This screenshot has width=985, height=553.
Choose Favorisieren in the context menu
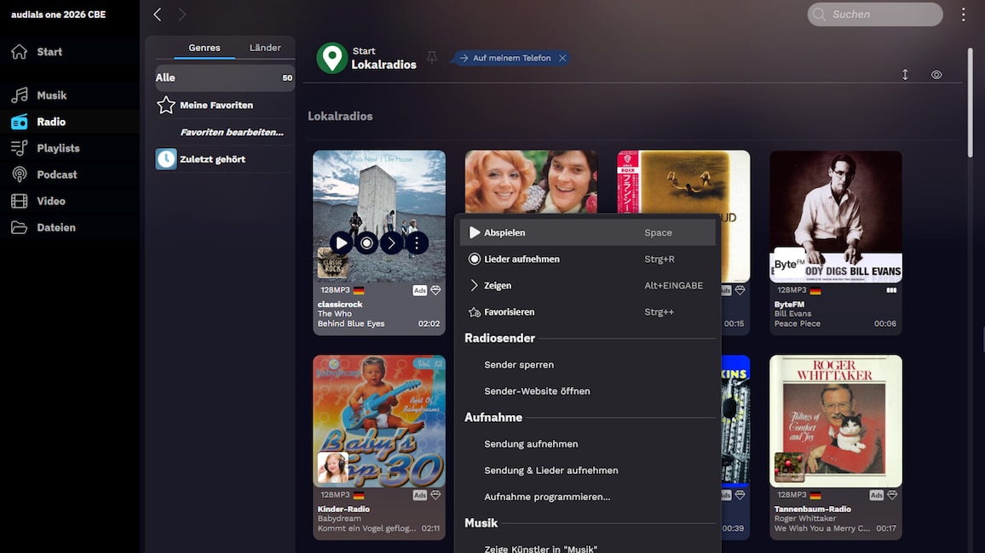[x=587, y=311]
